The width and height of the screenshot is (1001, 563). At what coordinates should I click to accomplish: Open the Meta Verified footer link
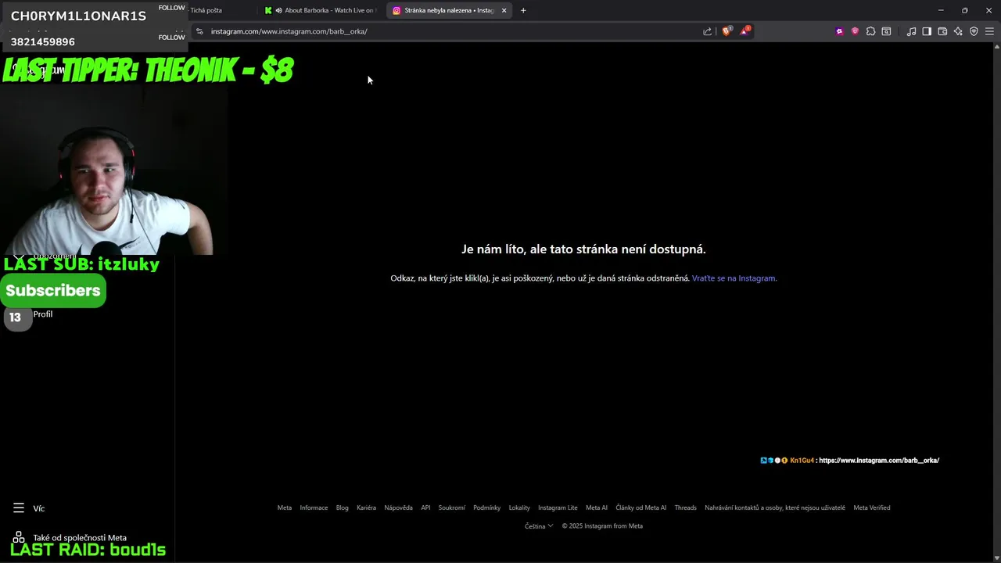tap(872, 507)
